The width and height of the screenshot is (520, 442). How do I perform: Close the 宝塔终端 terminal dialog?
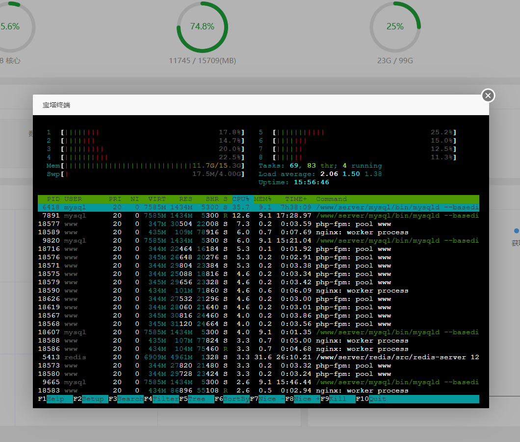point(488,96)
